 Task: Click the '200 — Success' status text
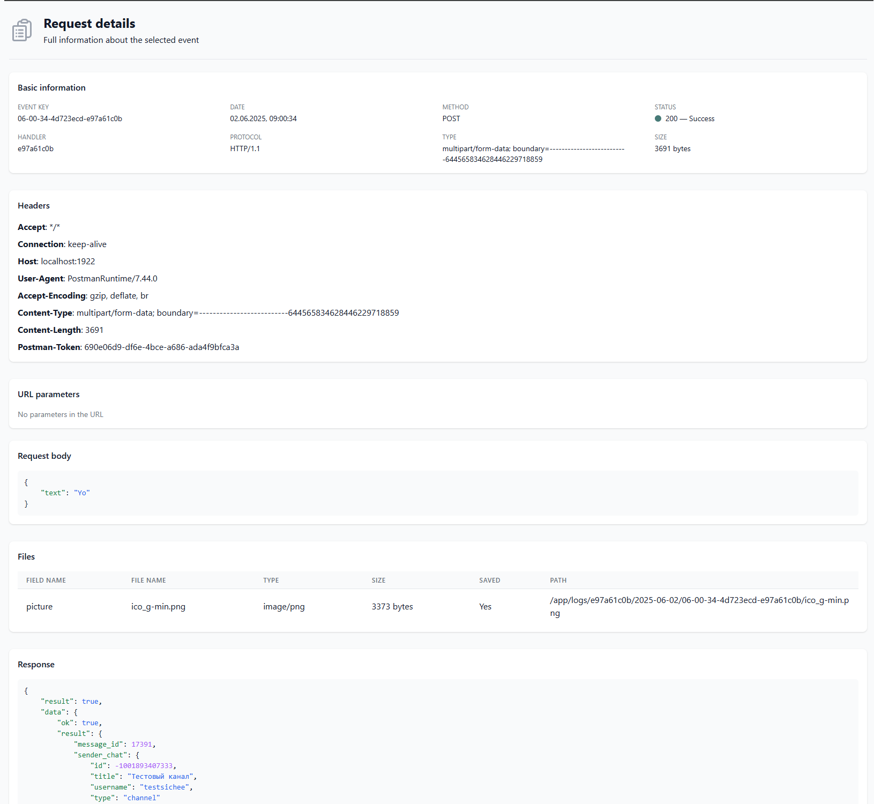point(690,119)
